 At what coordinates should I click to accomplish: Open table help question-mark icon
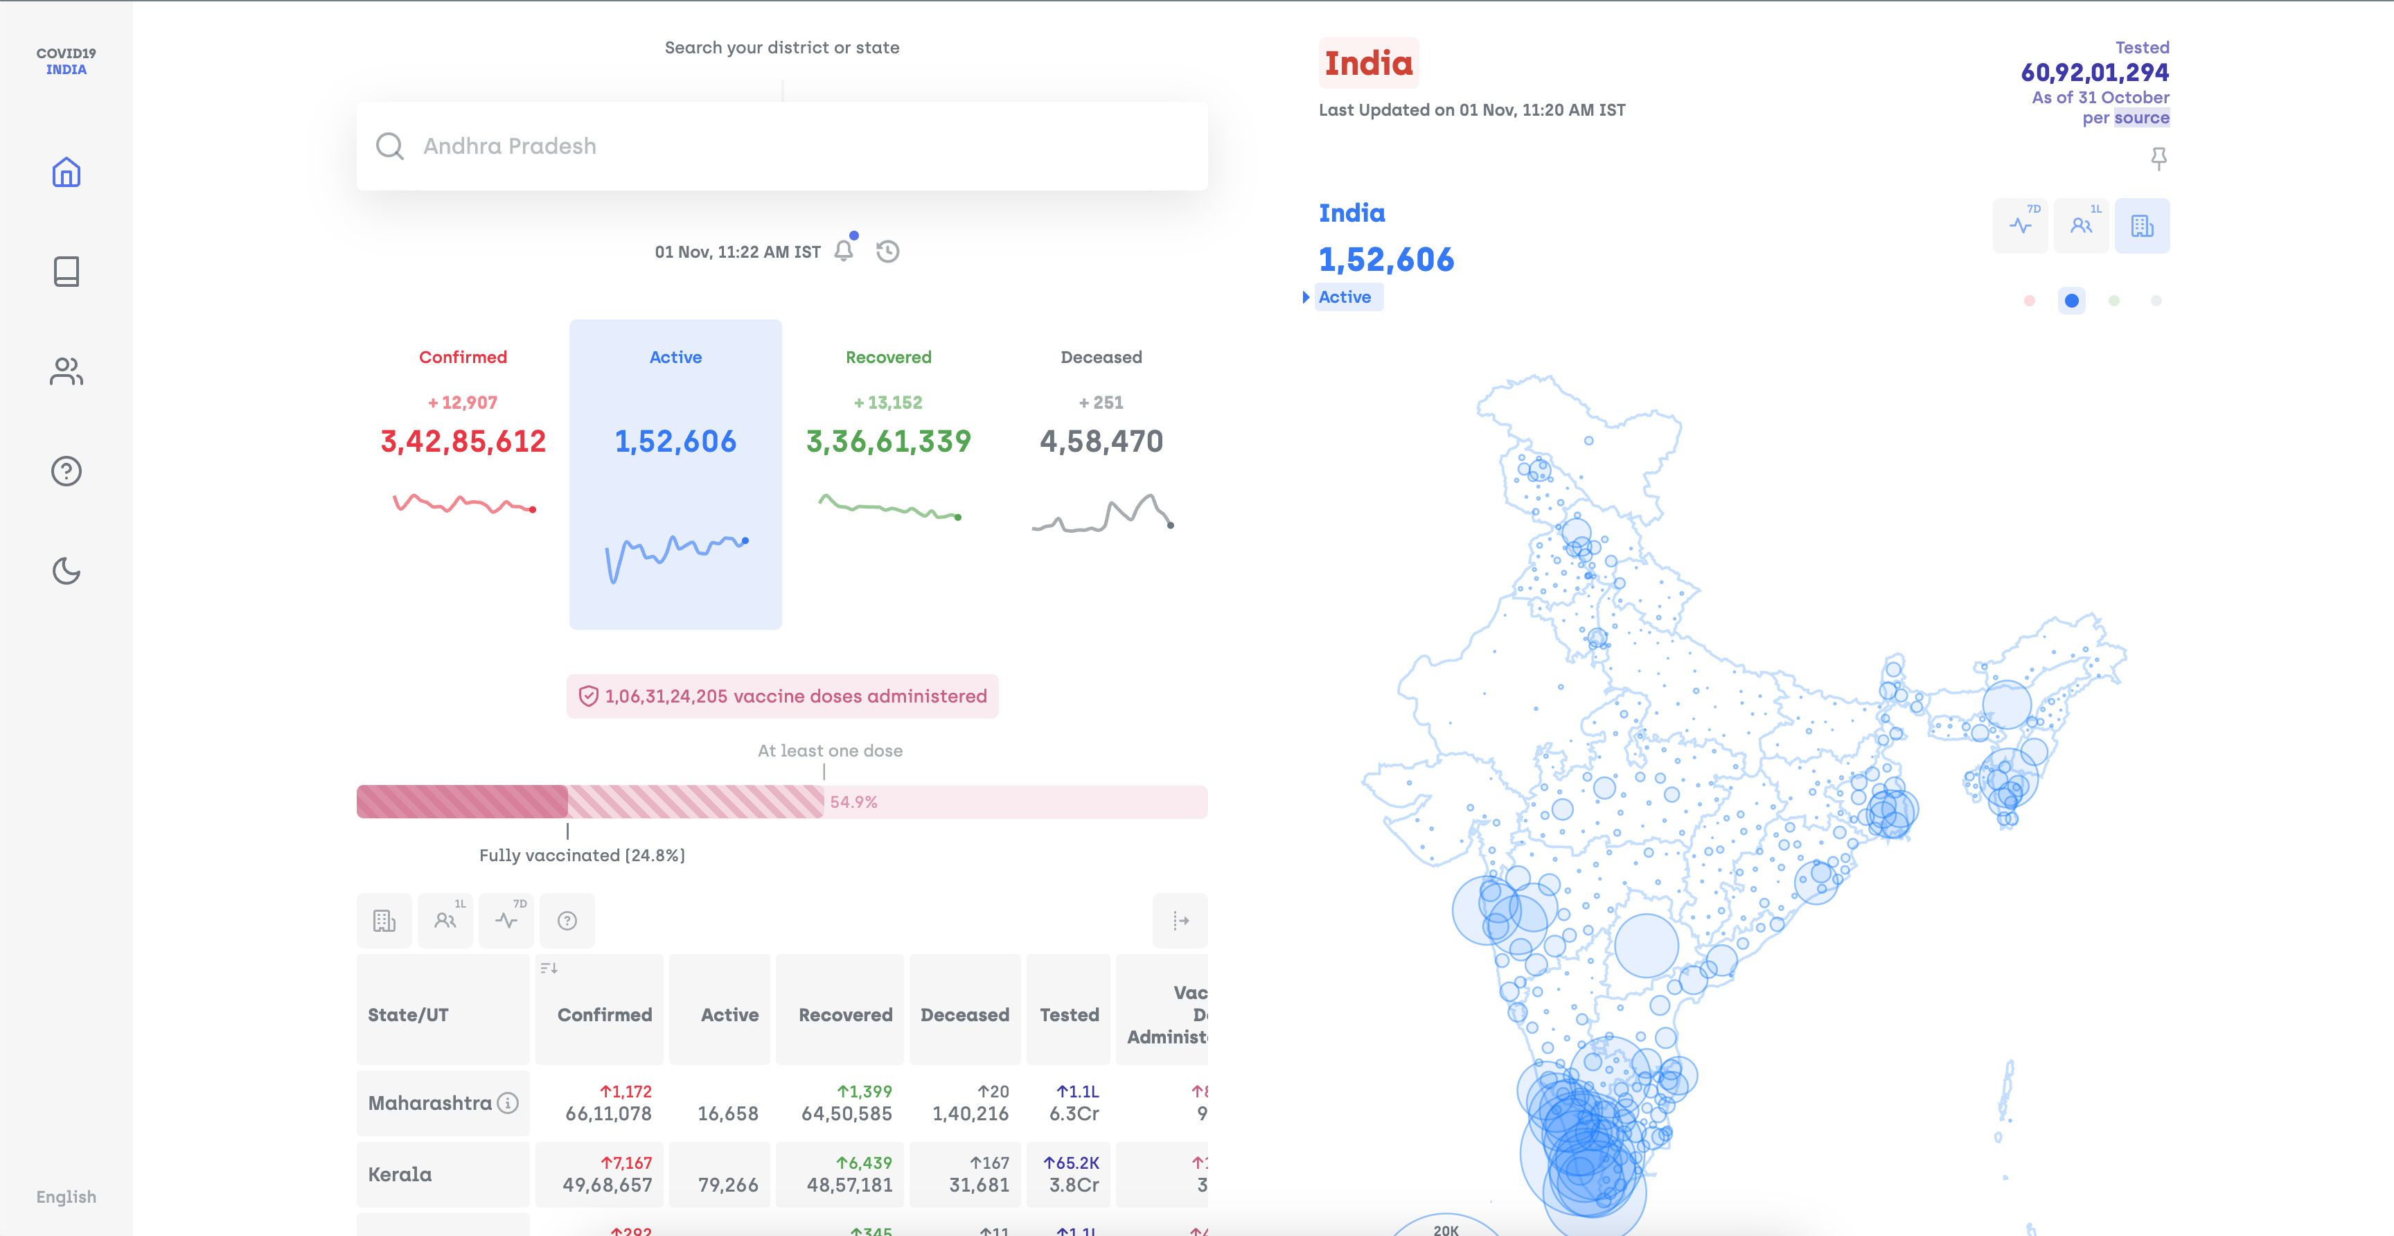(x=567, y=920)
